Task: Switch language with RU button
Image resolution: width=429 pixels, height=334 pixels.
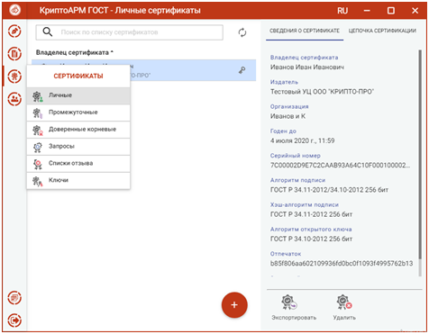Action: coord(342,11)
